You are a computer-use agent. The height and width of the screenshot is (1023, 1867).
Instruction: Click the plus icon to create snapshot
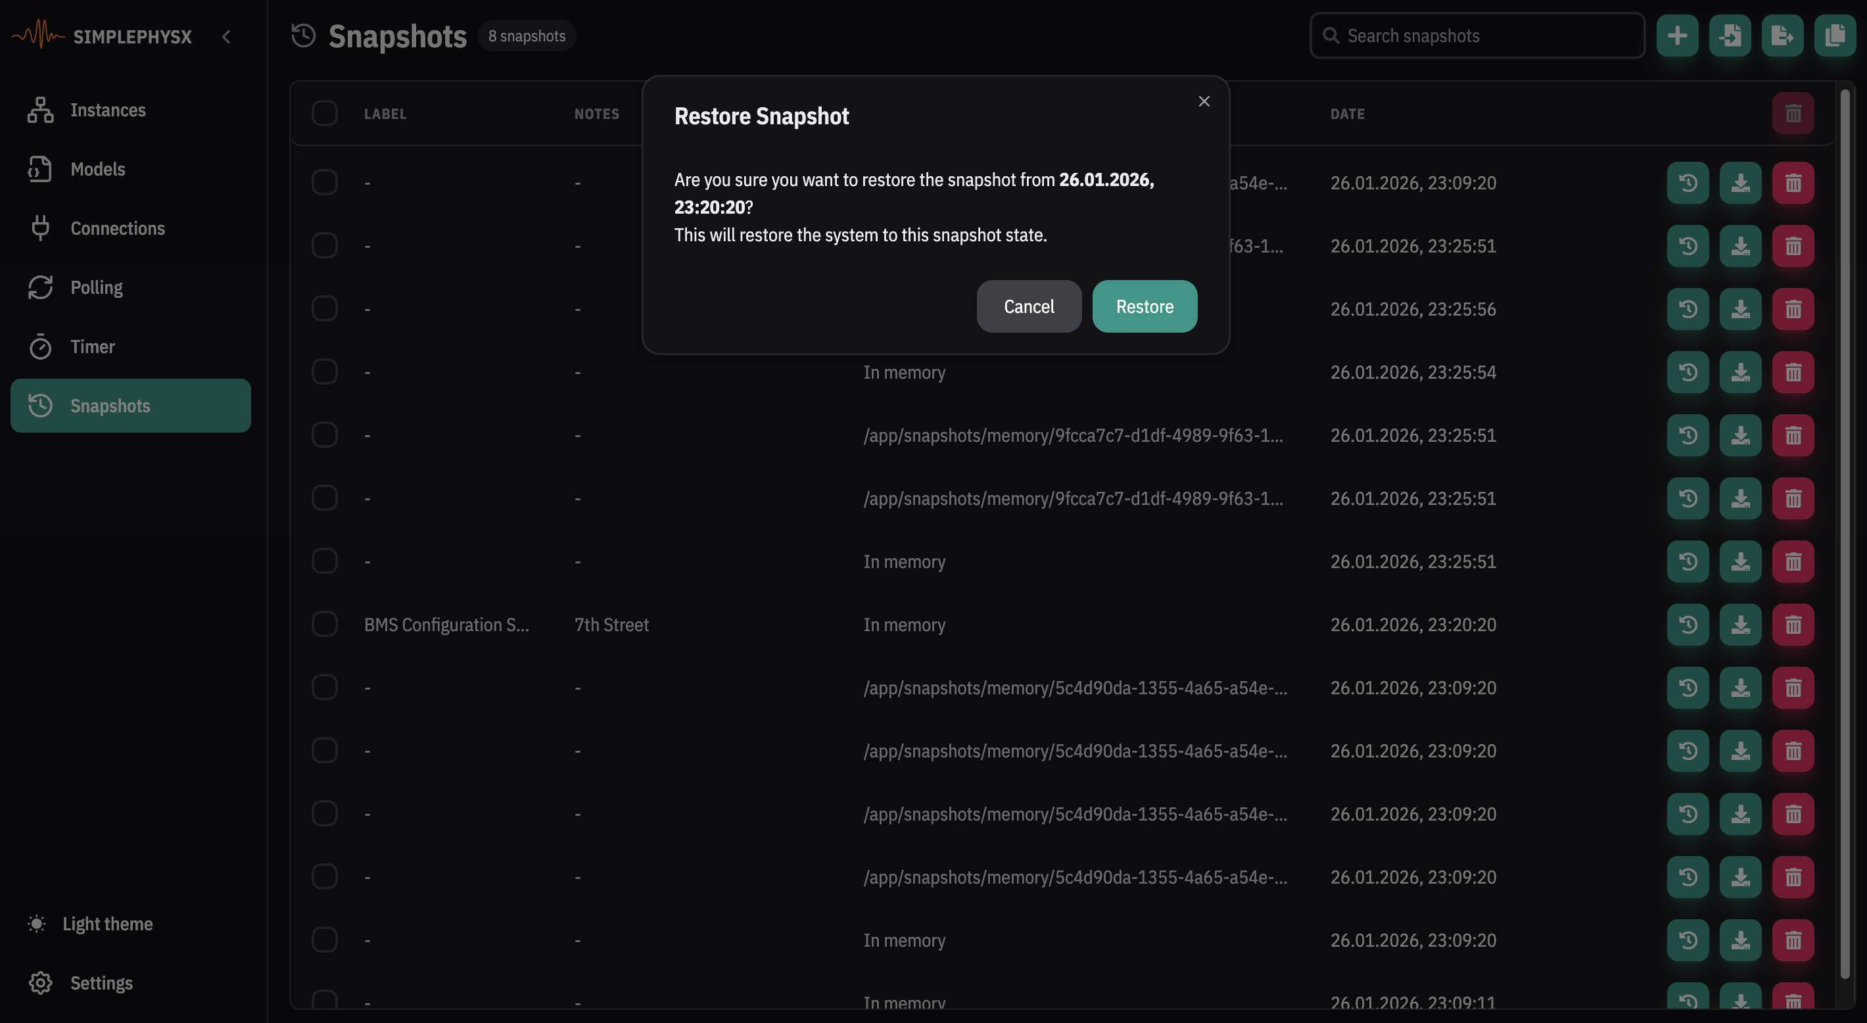coord(1676,36)
